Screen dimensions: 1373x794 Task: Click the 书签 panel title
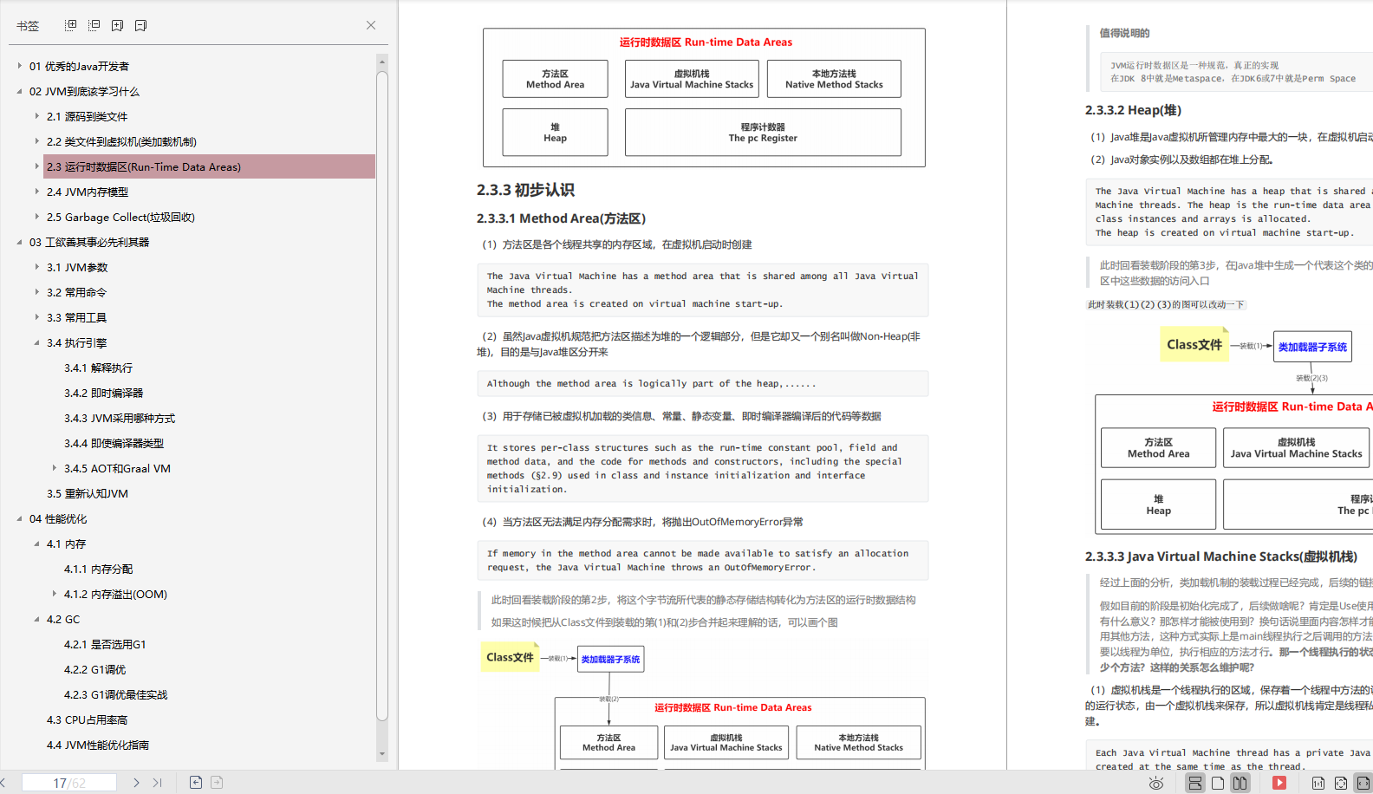click(x=28, y=26)
